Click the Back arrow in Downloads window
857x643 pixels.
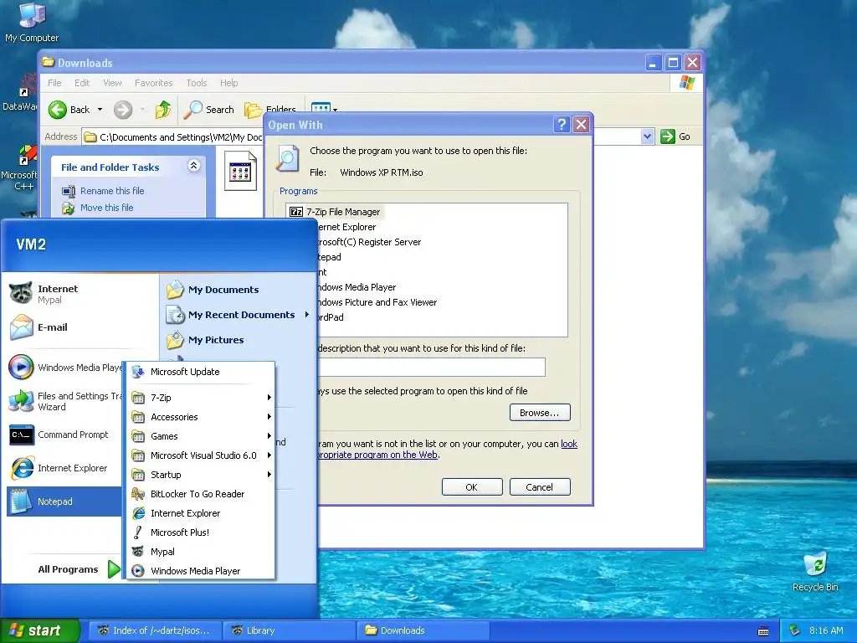[69, 110]
